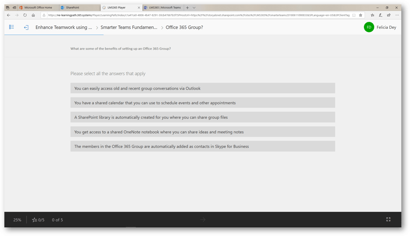Select answer about shared OneNote notebook
Viewport: 410px width, 236px height.
203,132
